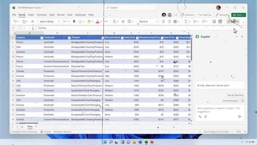Open the Comments pane
This screenshot has width=257, height=145.
[188, 15]
